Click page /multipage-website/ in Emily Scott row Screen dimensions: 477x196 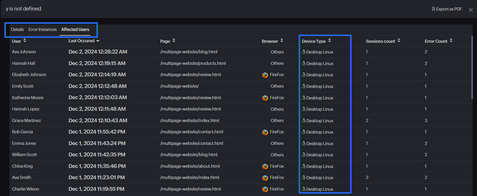[179, 86]
